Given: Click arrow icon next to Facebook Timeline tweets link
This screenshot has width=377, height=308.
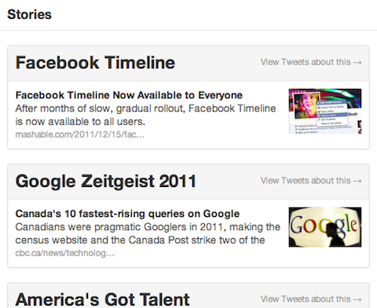Looking at the screenshot, I should 357,63.
